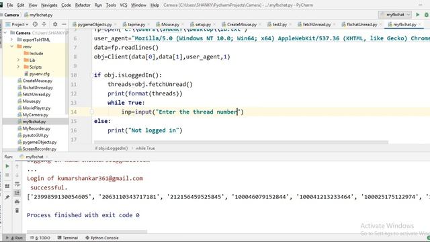Switch to the CreateMouse.py editor tab
The image size is (430, 242).
point(242,24)
